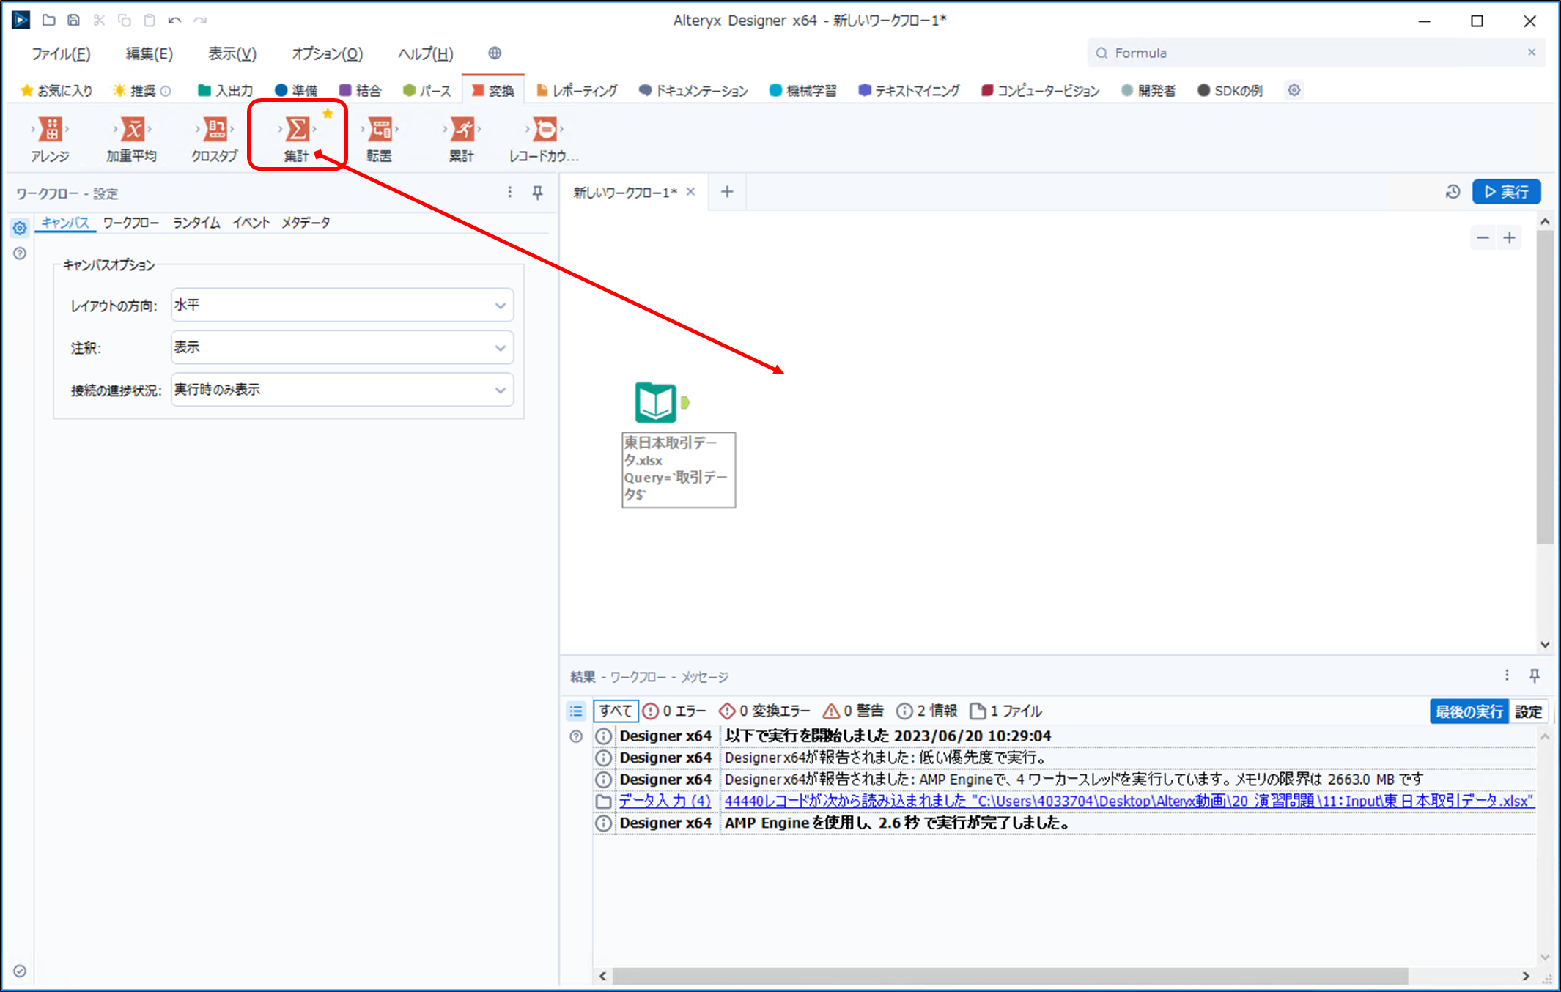This screenshot has height=992, width=1561.
Task: Open the 接続の進捗状況 dropdown
Action: pyautogui.click(x=342, y=390)
